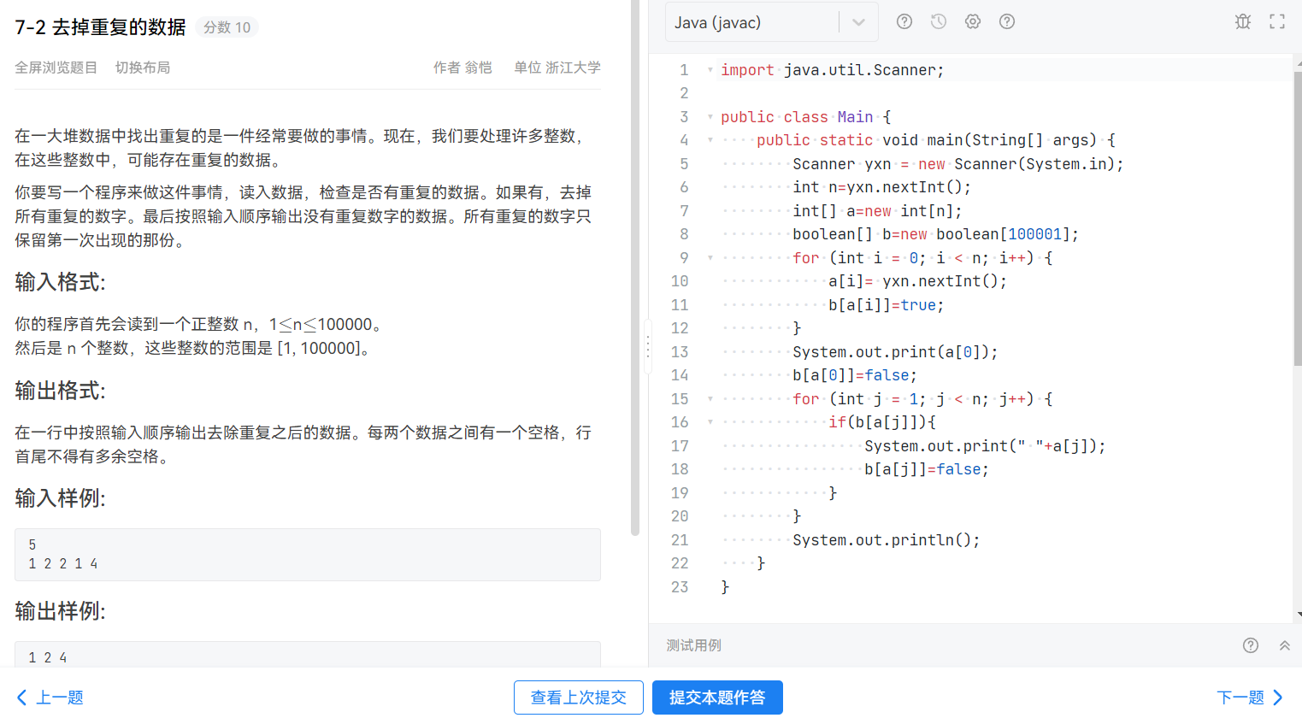Fold the main method at line 4
Viewport: 1302px width, 718px height.
point(710,140)
